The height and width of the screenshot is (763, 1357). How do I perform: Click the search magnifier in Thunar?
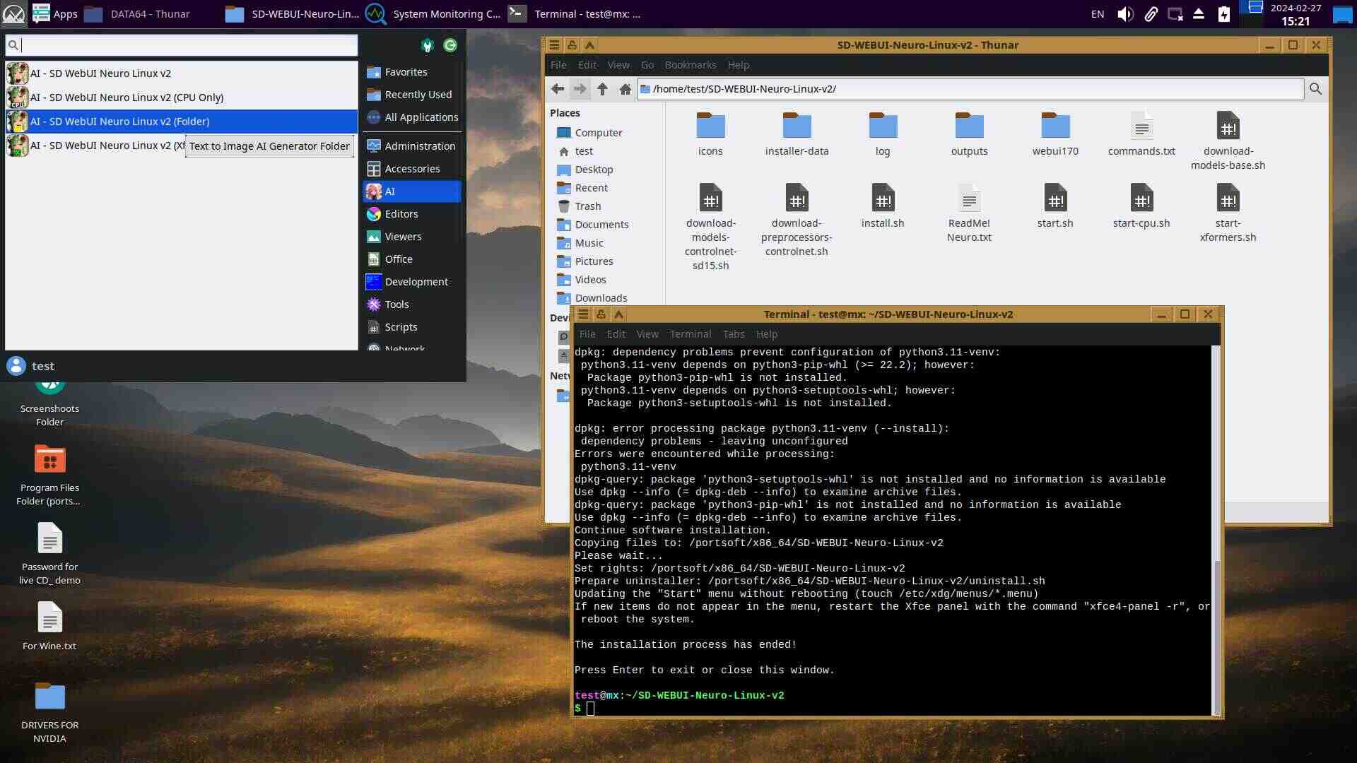pos(1315,89)
